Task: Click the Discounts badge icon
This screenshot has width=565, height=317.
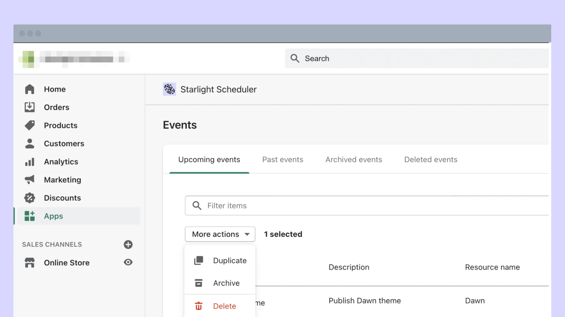Action: tap(30, 198)
